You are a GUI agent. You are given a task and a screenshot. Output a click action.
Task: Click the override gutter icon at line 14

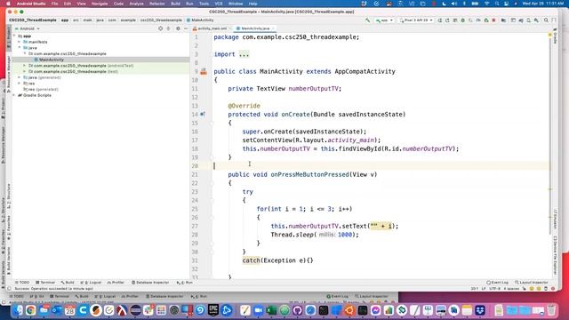pos(203,115)
